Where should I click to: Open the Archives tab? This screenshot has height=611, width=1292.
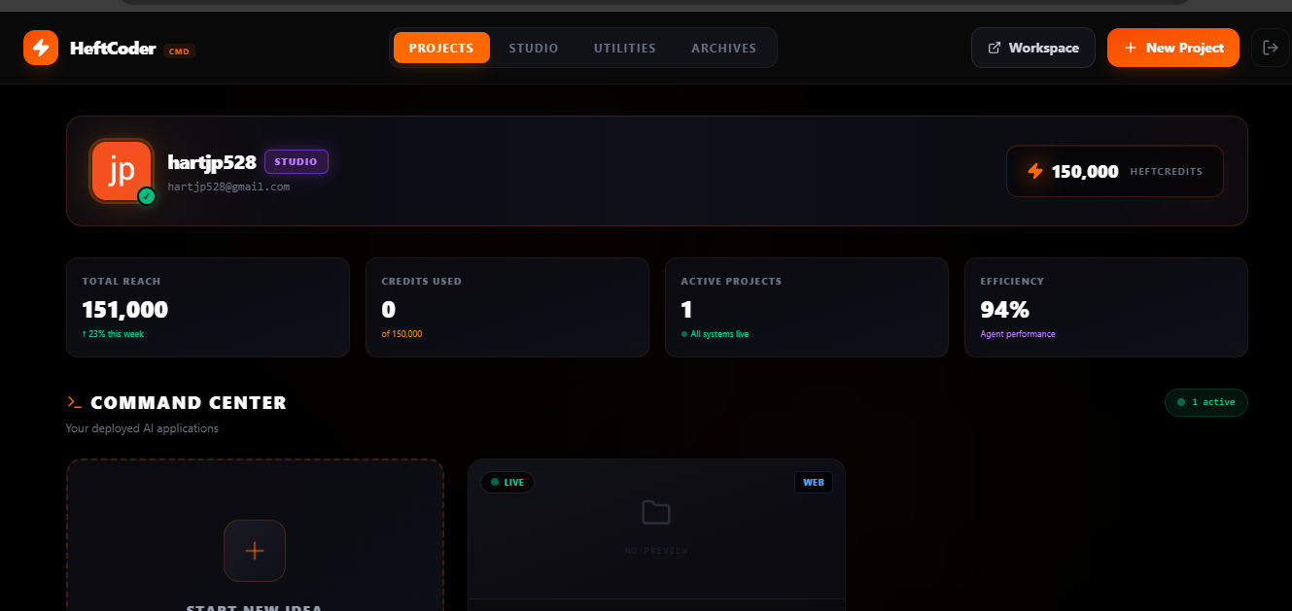[723, 48]
